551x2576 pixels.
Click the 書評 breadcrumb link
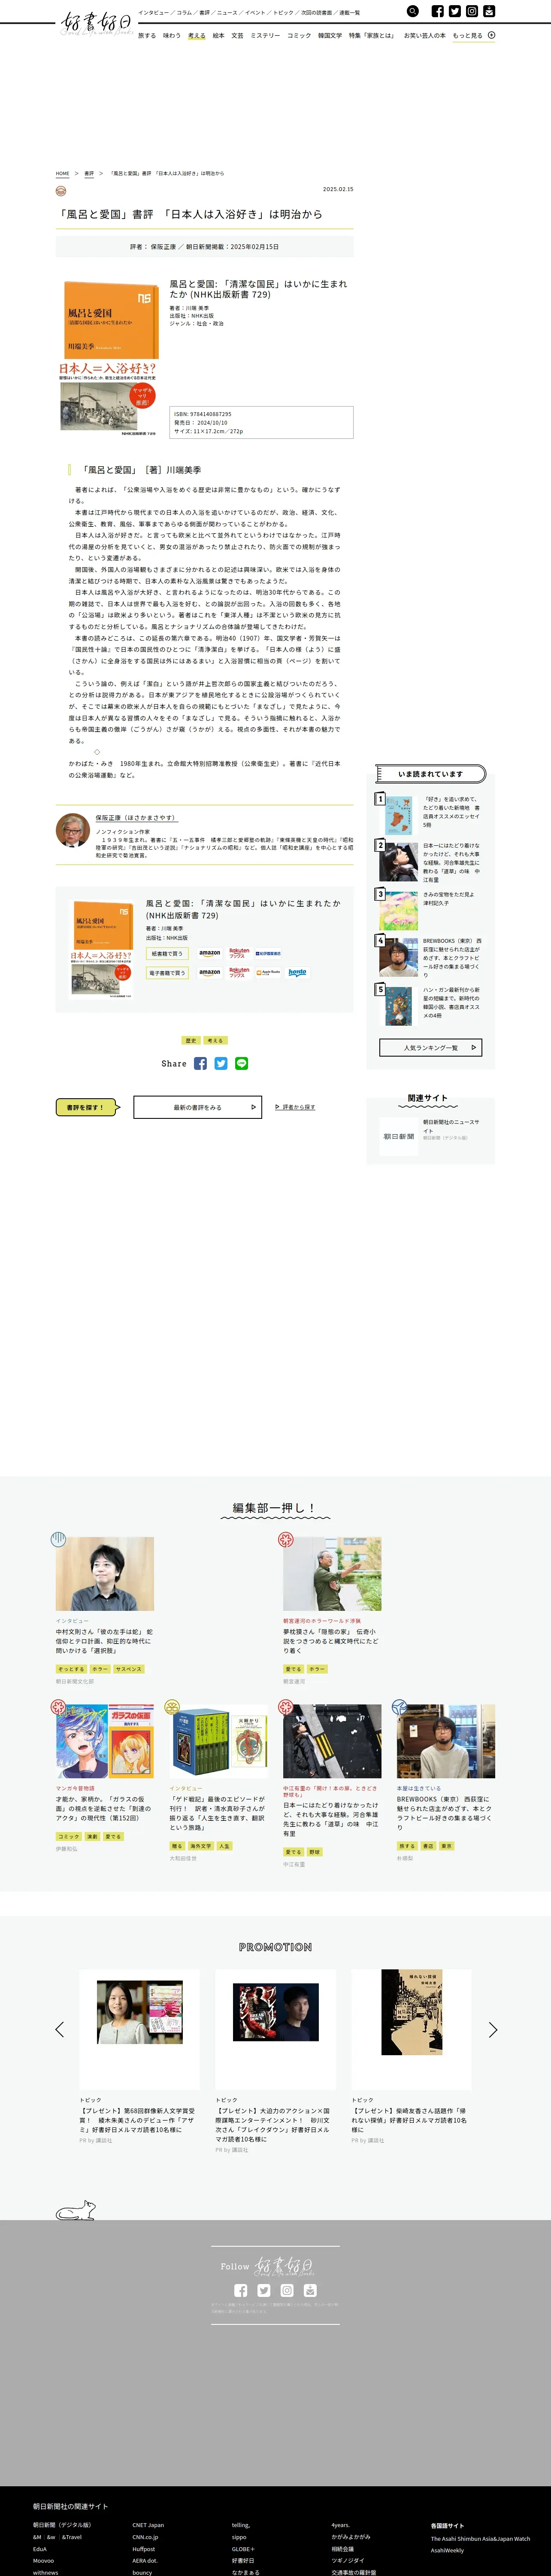[x=89, y=174]
